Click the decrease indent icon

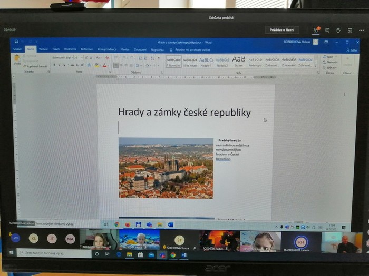(x=140, y=58)
